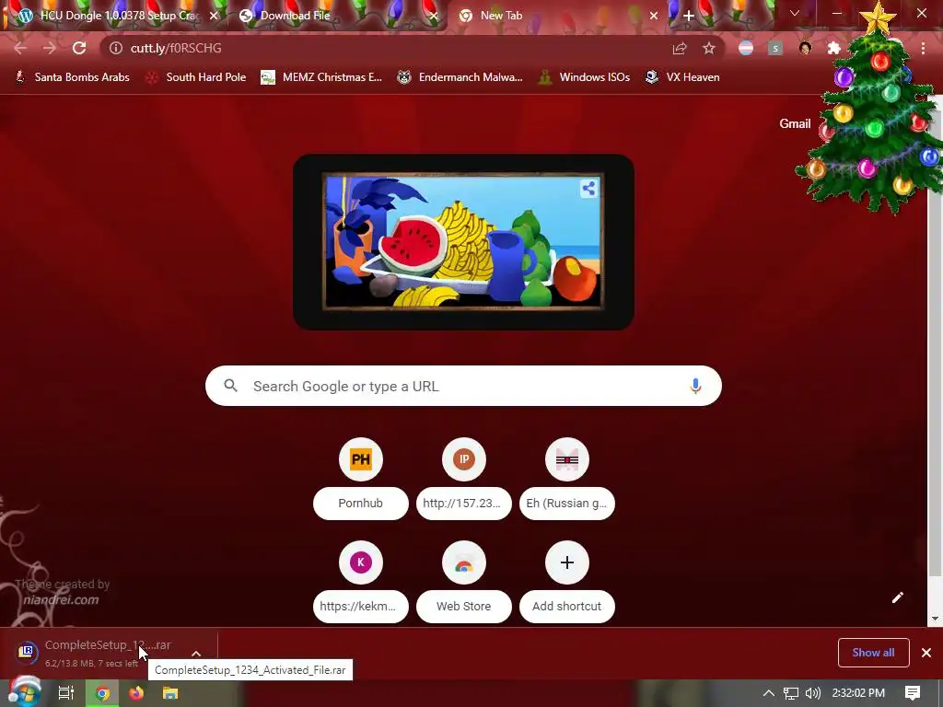Reload the current page

pyautogui.click(x=79, y=48)
